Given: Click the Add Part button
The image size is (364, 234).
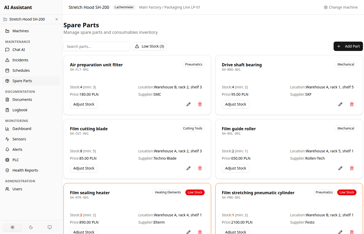Looking at the screenshot, I should [x=348, y=46].
